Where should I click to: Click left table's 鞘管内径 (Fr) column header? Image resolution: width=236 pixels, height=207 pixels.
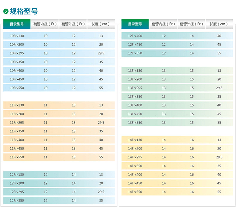[x=45, y=24]
